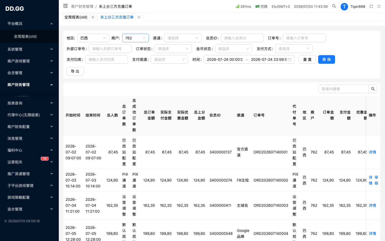
Task: Open the 订单状态 dropdown
Action: coord(173,49)
